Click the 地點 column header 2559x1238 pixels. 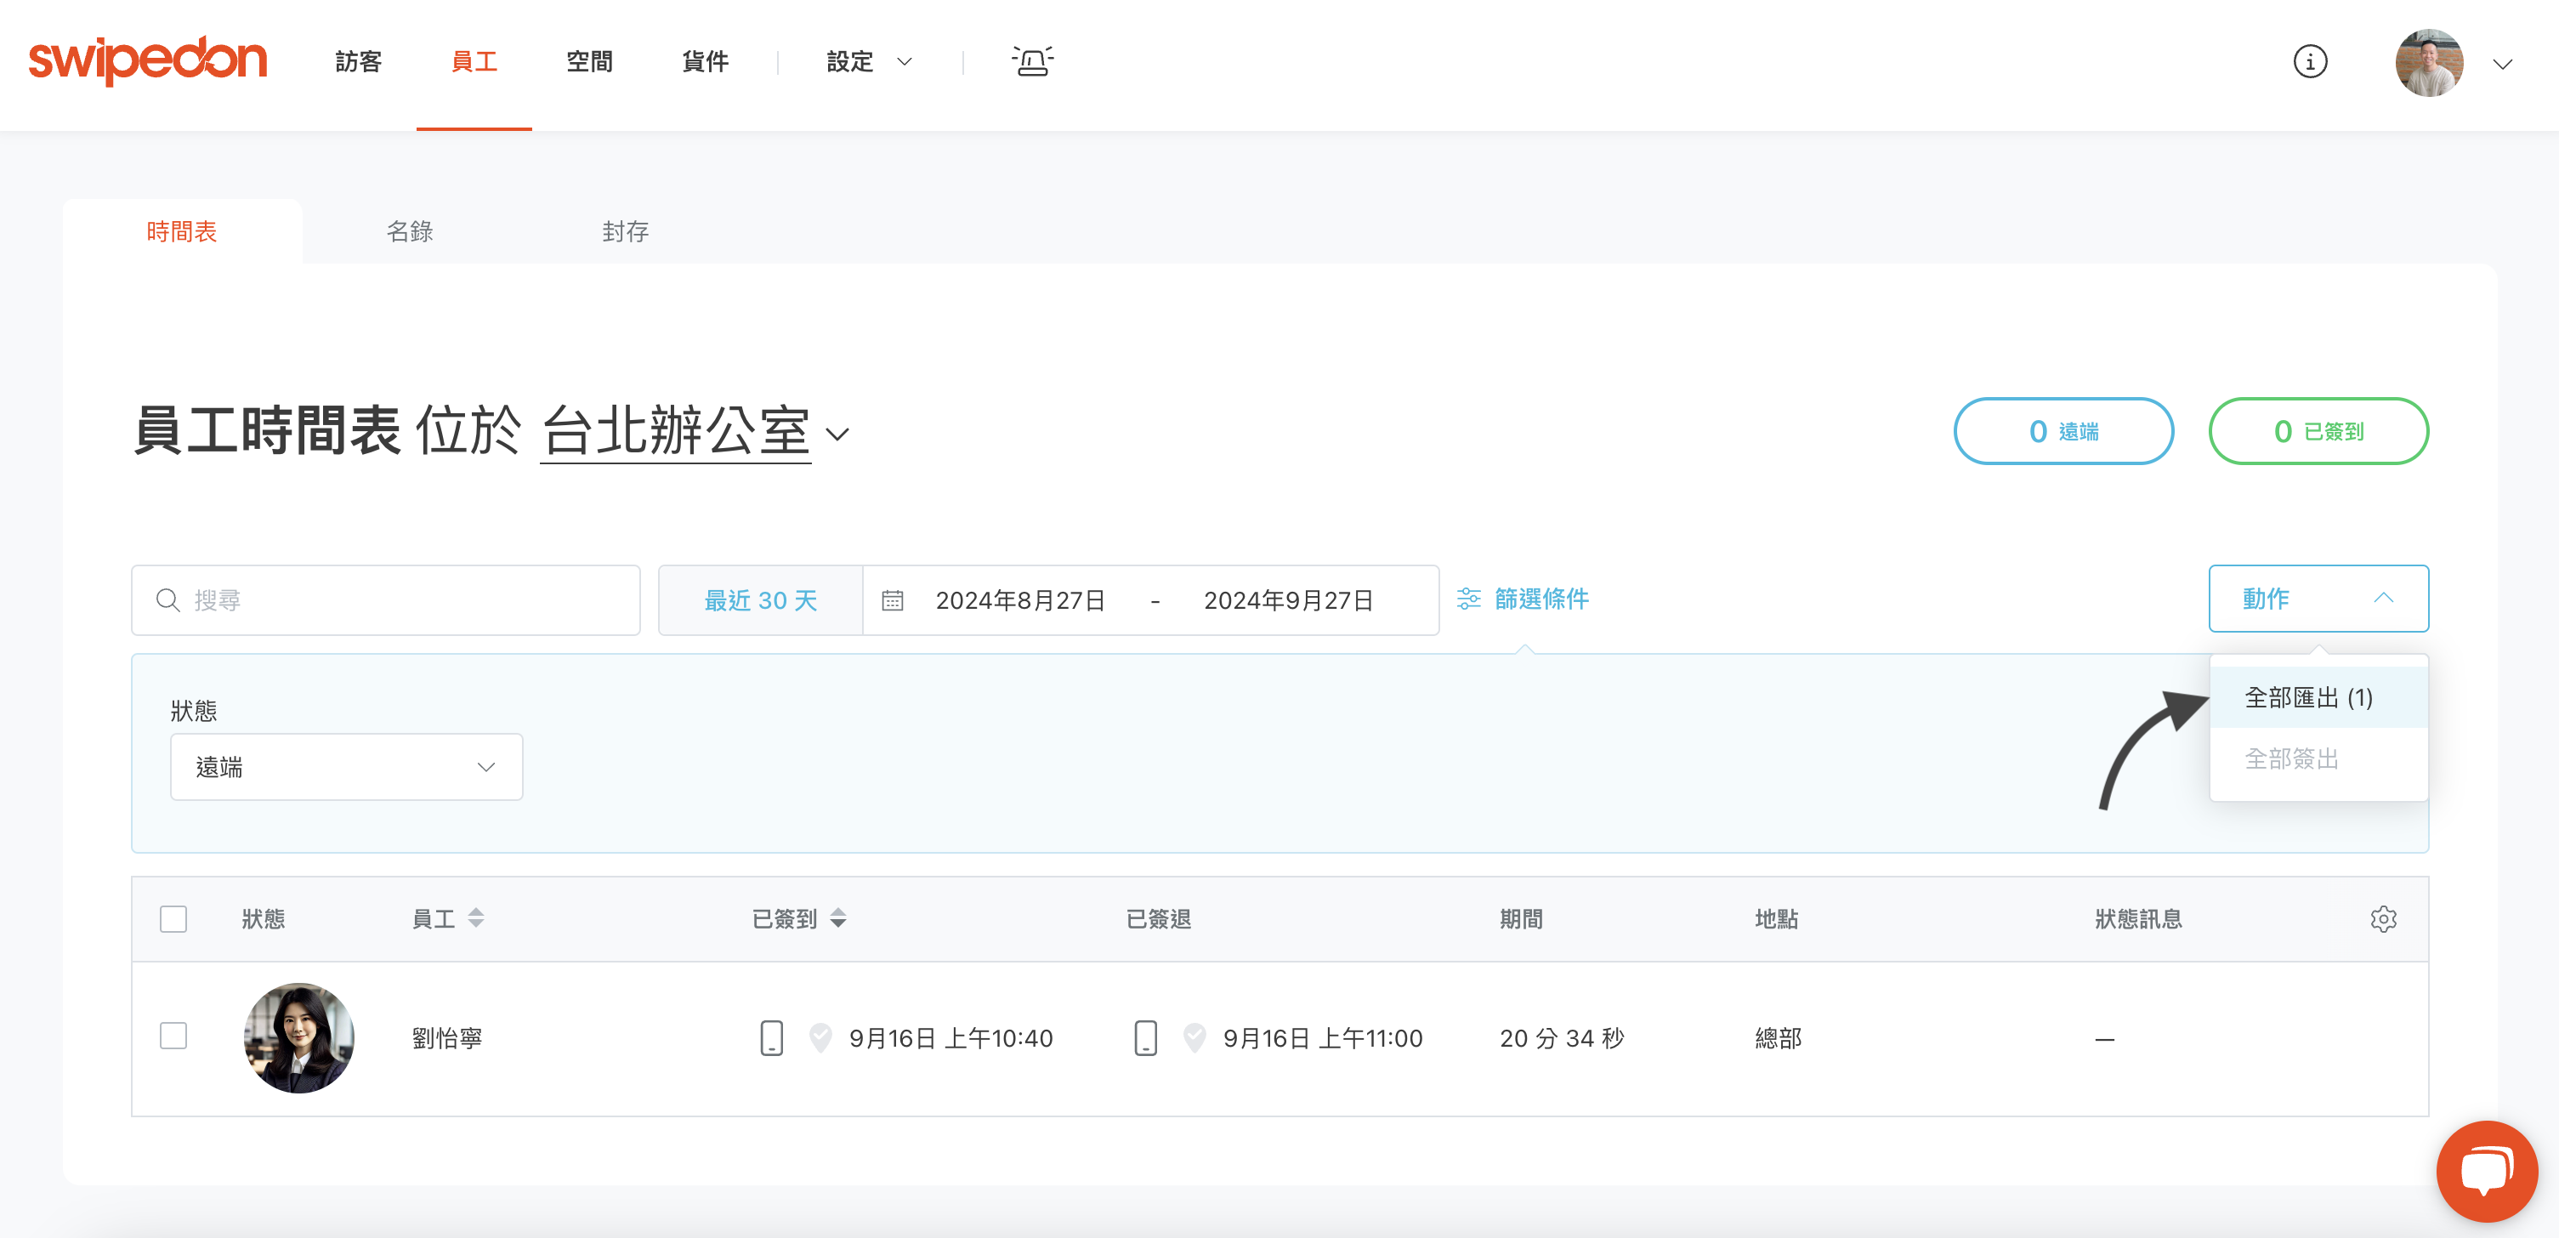click(x=1776, y=919)
